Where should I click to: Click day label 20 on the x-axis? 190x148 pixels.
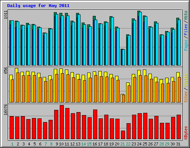[117, 144]
